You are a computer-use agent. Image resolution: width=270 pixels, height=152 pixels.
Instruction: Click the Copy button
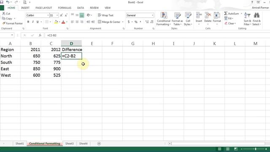(x=7, y=18)
